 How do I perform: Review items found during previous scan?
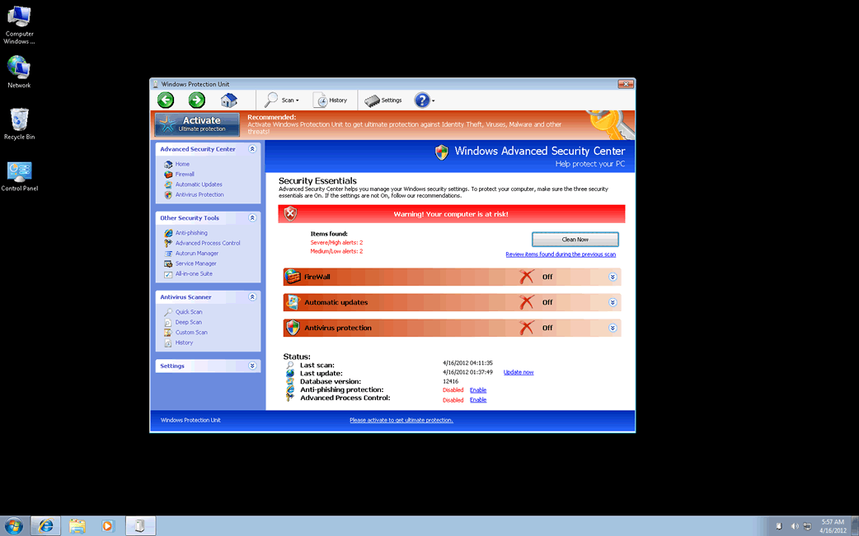(561, 254)
